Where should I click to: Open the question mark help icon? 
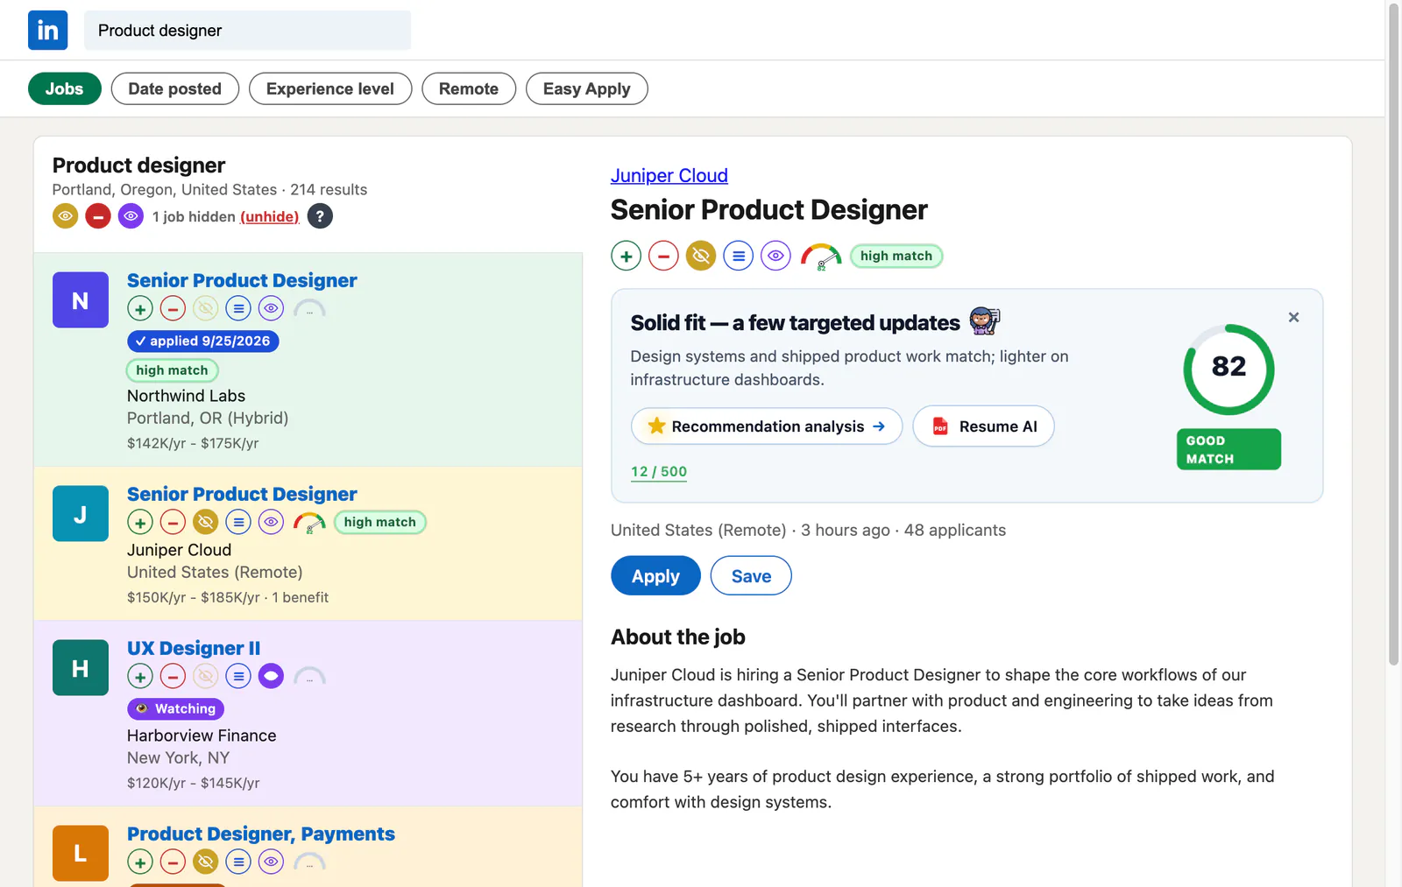tap(320, 215)
